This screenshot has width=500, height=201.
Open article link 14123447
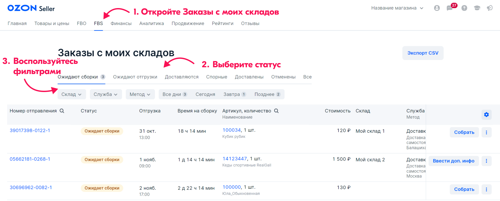[x=235, y=159]
